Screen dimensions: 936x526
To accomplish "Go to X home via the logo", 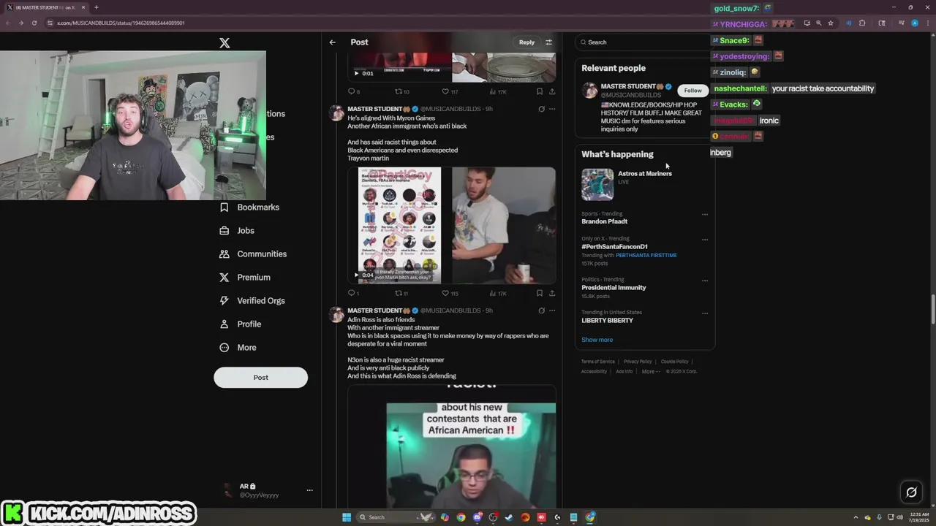I will 224,43.
